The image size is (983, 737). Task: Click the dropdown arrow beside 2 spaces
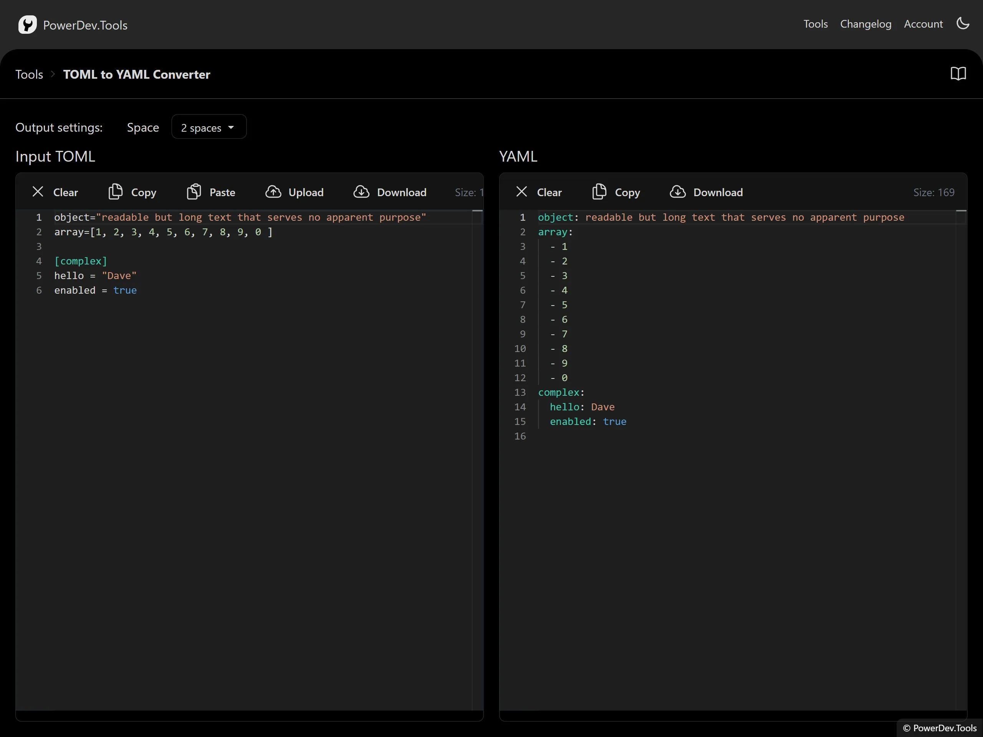click(x=231, y=127)
